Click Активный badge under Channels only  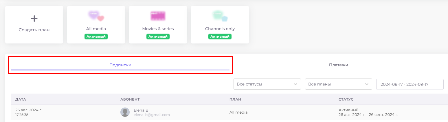[220, 37]
